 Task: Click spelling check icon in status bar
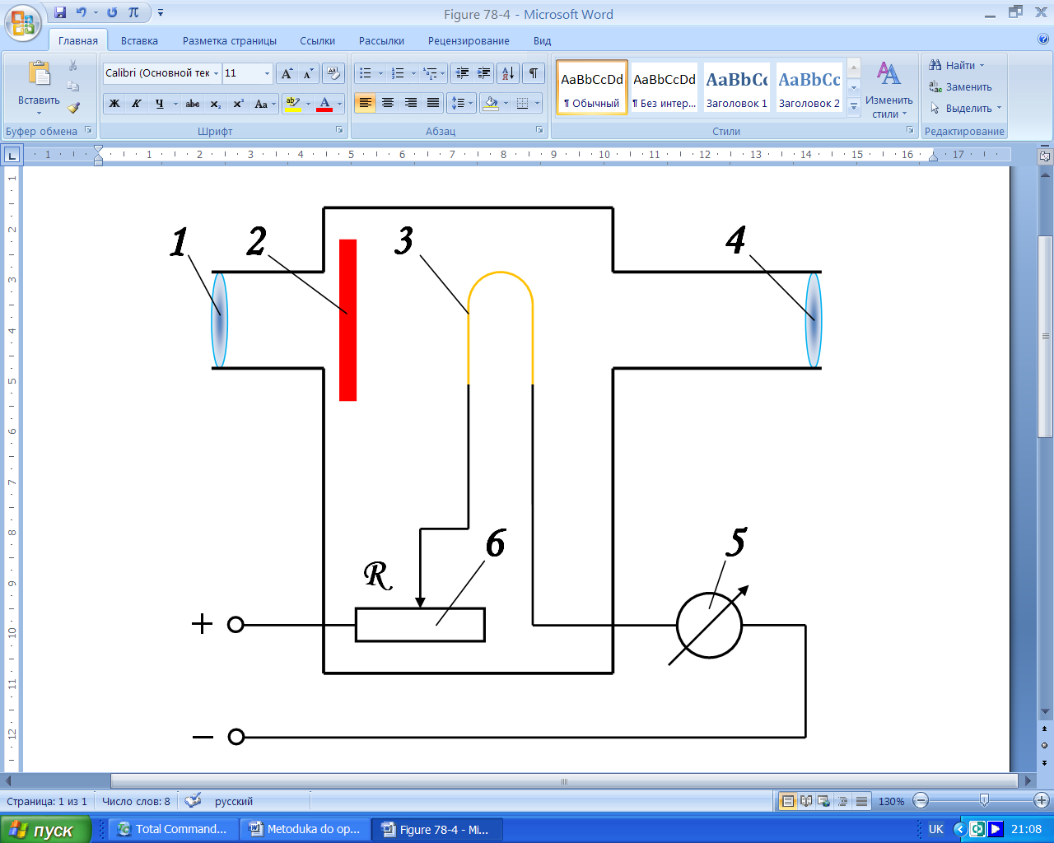coord(193,800)
